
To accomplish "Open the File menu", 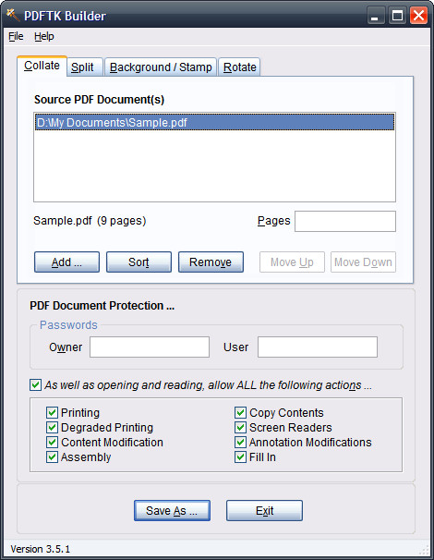I will (16, 36).
